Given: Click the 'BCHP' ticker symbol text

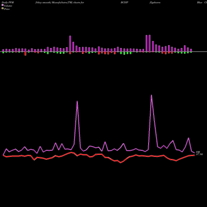Looking at the screenshot, I should click(x=125, y=2).
